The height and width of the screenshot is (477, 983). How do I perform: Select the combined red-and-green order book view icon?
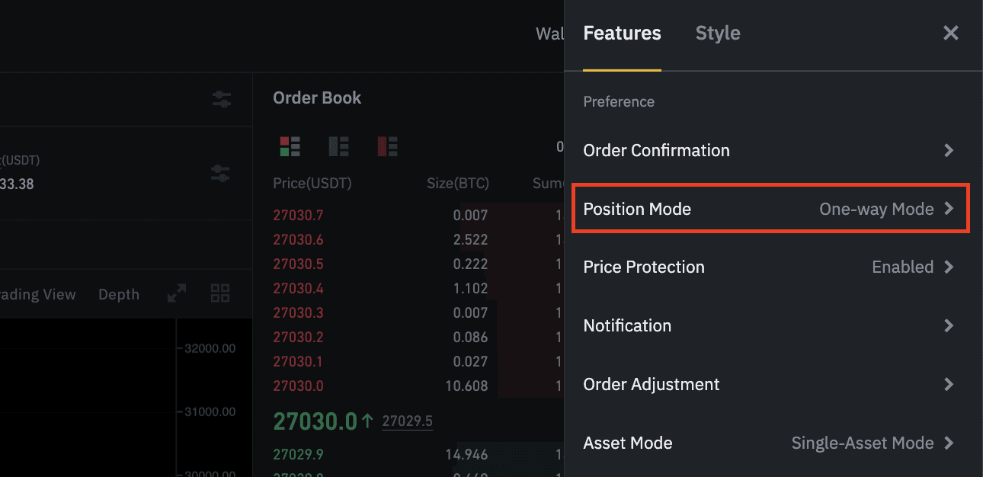tap(290, 146)
